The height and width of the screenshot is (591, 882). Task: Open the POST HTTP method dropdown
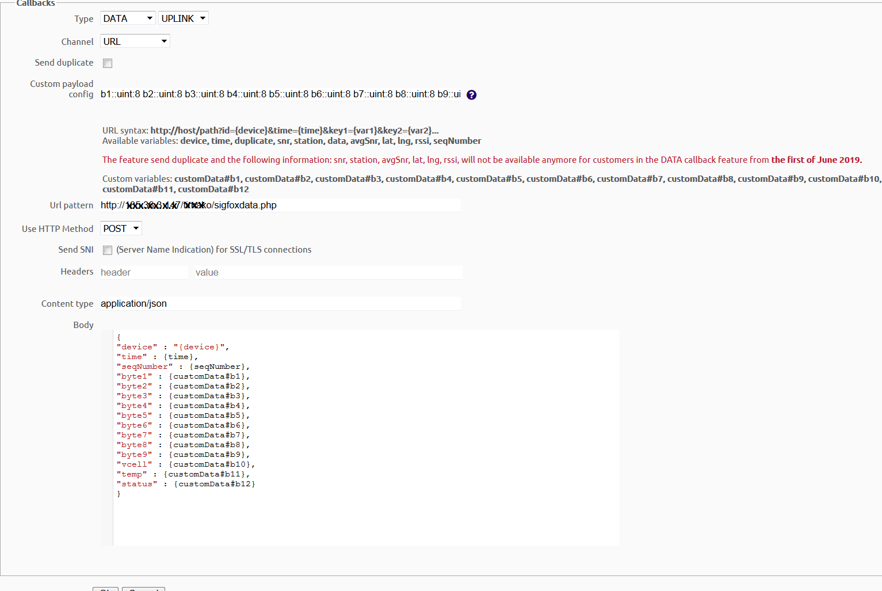(121, 228)
